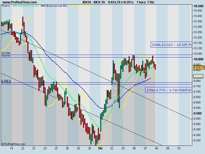Click the 10.250 price axis label
Image resolution: width=205 pixels, height=154 pixels.
coord(198,32)
